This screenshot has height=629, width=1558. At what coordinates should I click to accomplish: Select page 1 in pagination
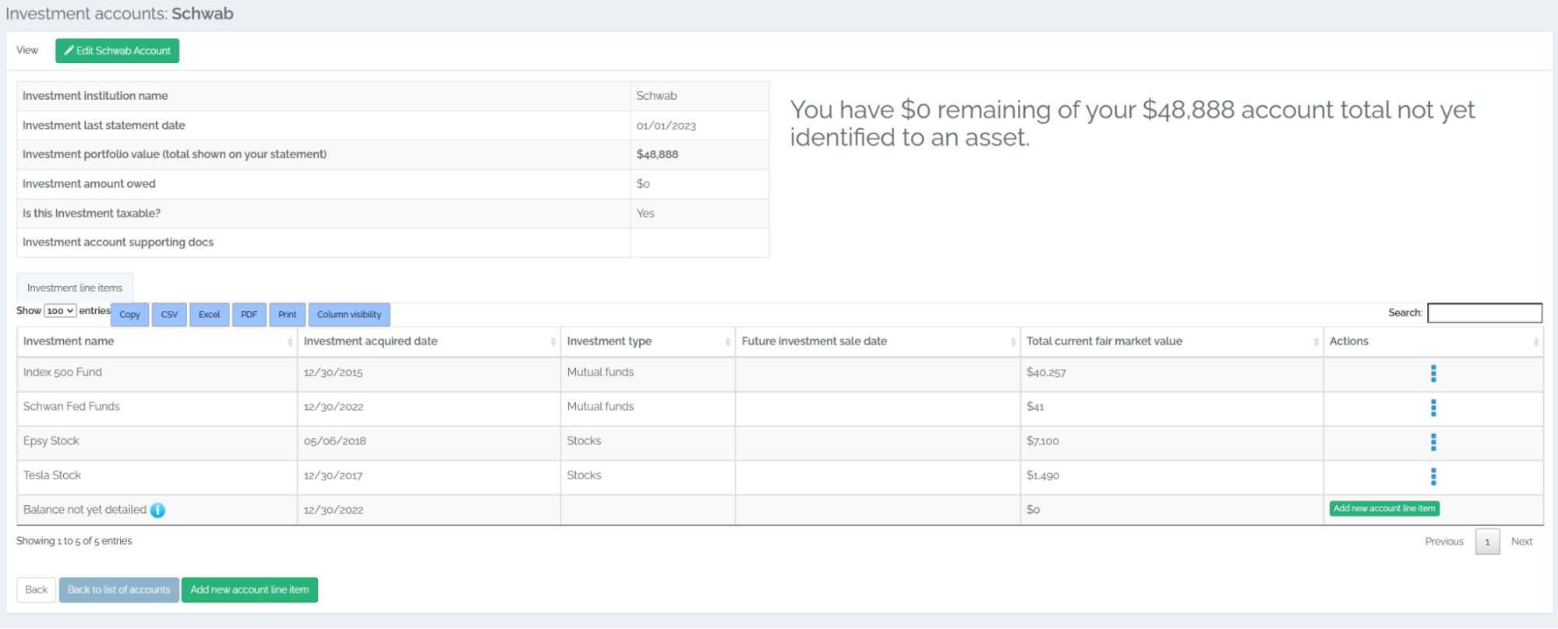tap(1487, 542)
